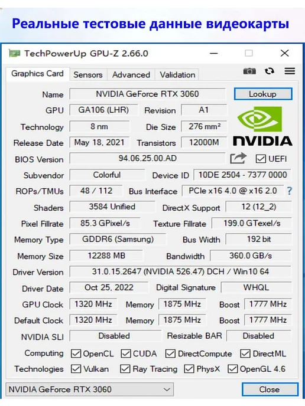Click the Bus Interface question mark
The width and height of the screenshot is (305, 406).
(x=290, y=191)
